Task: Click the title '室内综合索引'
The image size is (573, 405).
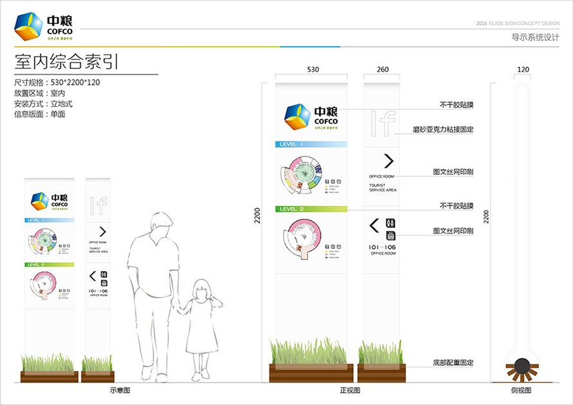Action: [66, 62]
